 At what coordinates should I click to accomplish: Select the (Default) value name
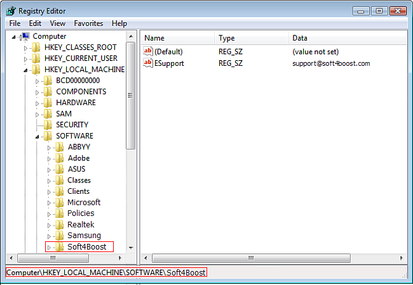click(x=168, y=52)
